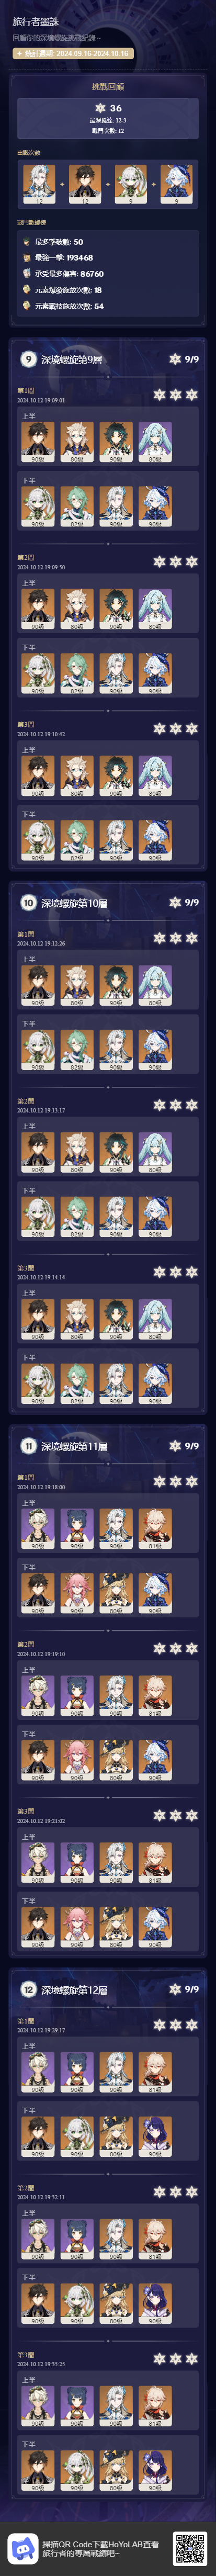The height and width of the screenshot is (2576, 216).
Task: Select the floor 12 number badge
Action: click(x=28, y=1990)
